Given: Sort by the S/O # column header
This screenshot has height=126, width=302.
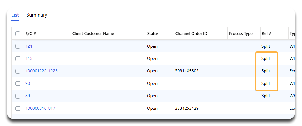Looking at the screenshot, I should pos(31,34).
